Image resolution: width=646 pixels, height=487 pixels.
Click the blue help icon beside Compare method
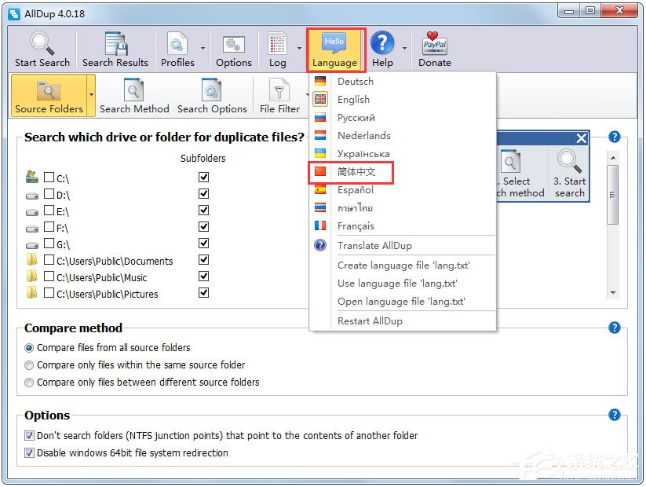[x=615, y=328]
